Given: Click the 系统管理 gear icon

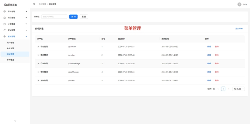Looking at the screenshot, I should [x=4, y=37].
